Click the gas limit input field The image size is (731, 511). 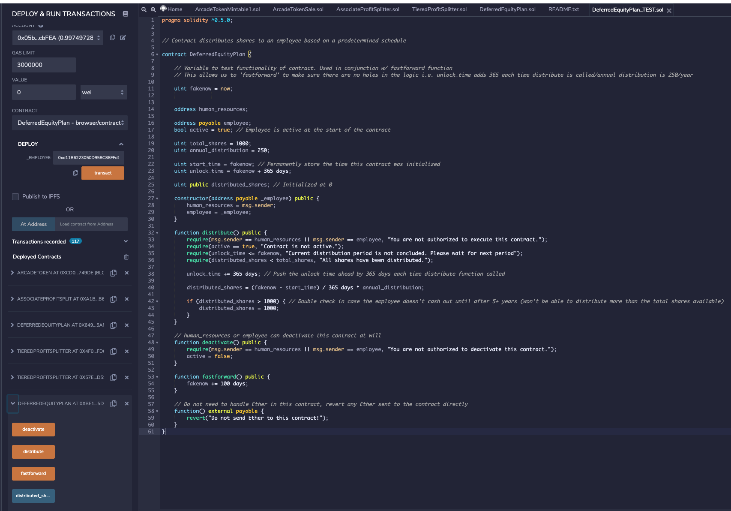44,65
